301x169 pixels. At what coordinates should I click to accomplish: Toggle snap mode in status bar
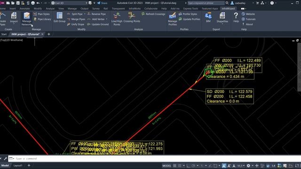pos(180,166)
